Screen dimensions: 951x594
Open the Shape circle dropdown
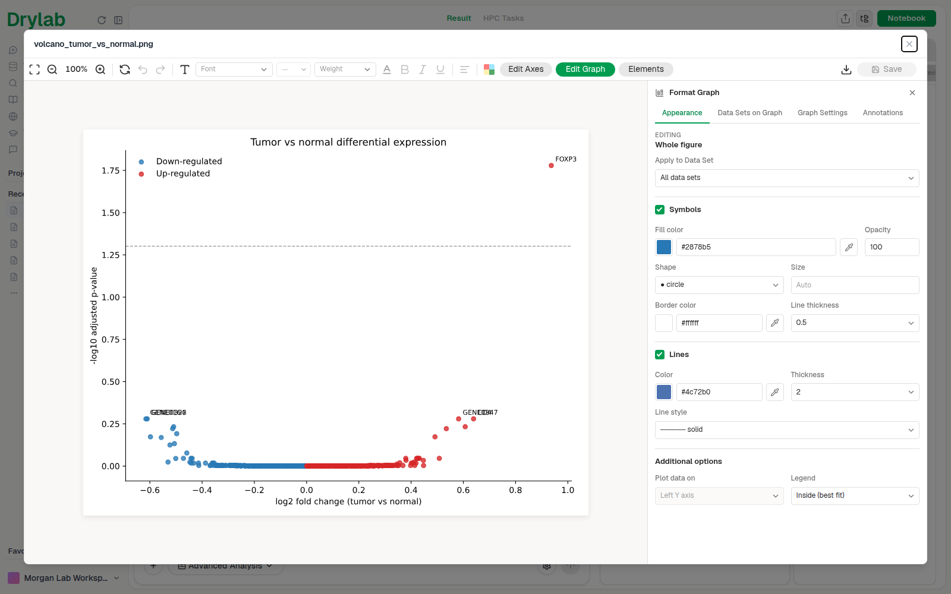[x=719, y=285]
